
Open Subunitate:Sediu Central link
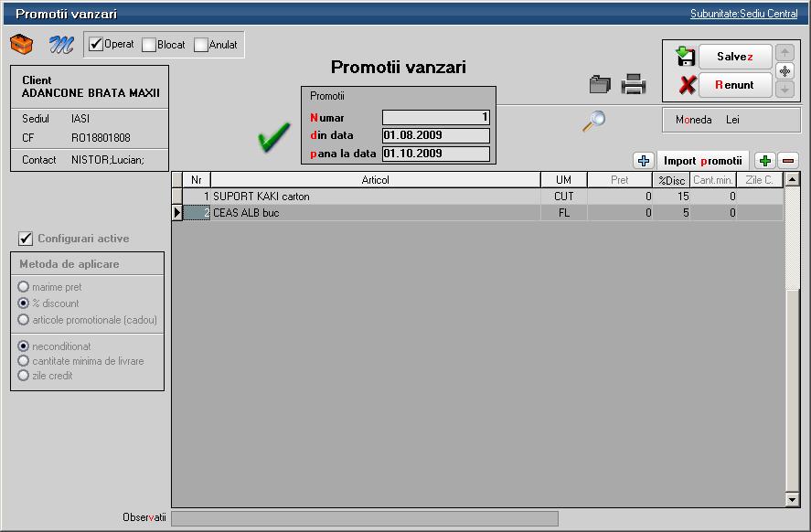pos(743,14)
